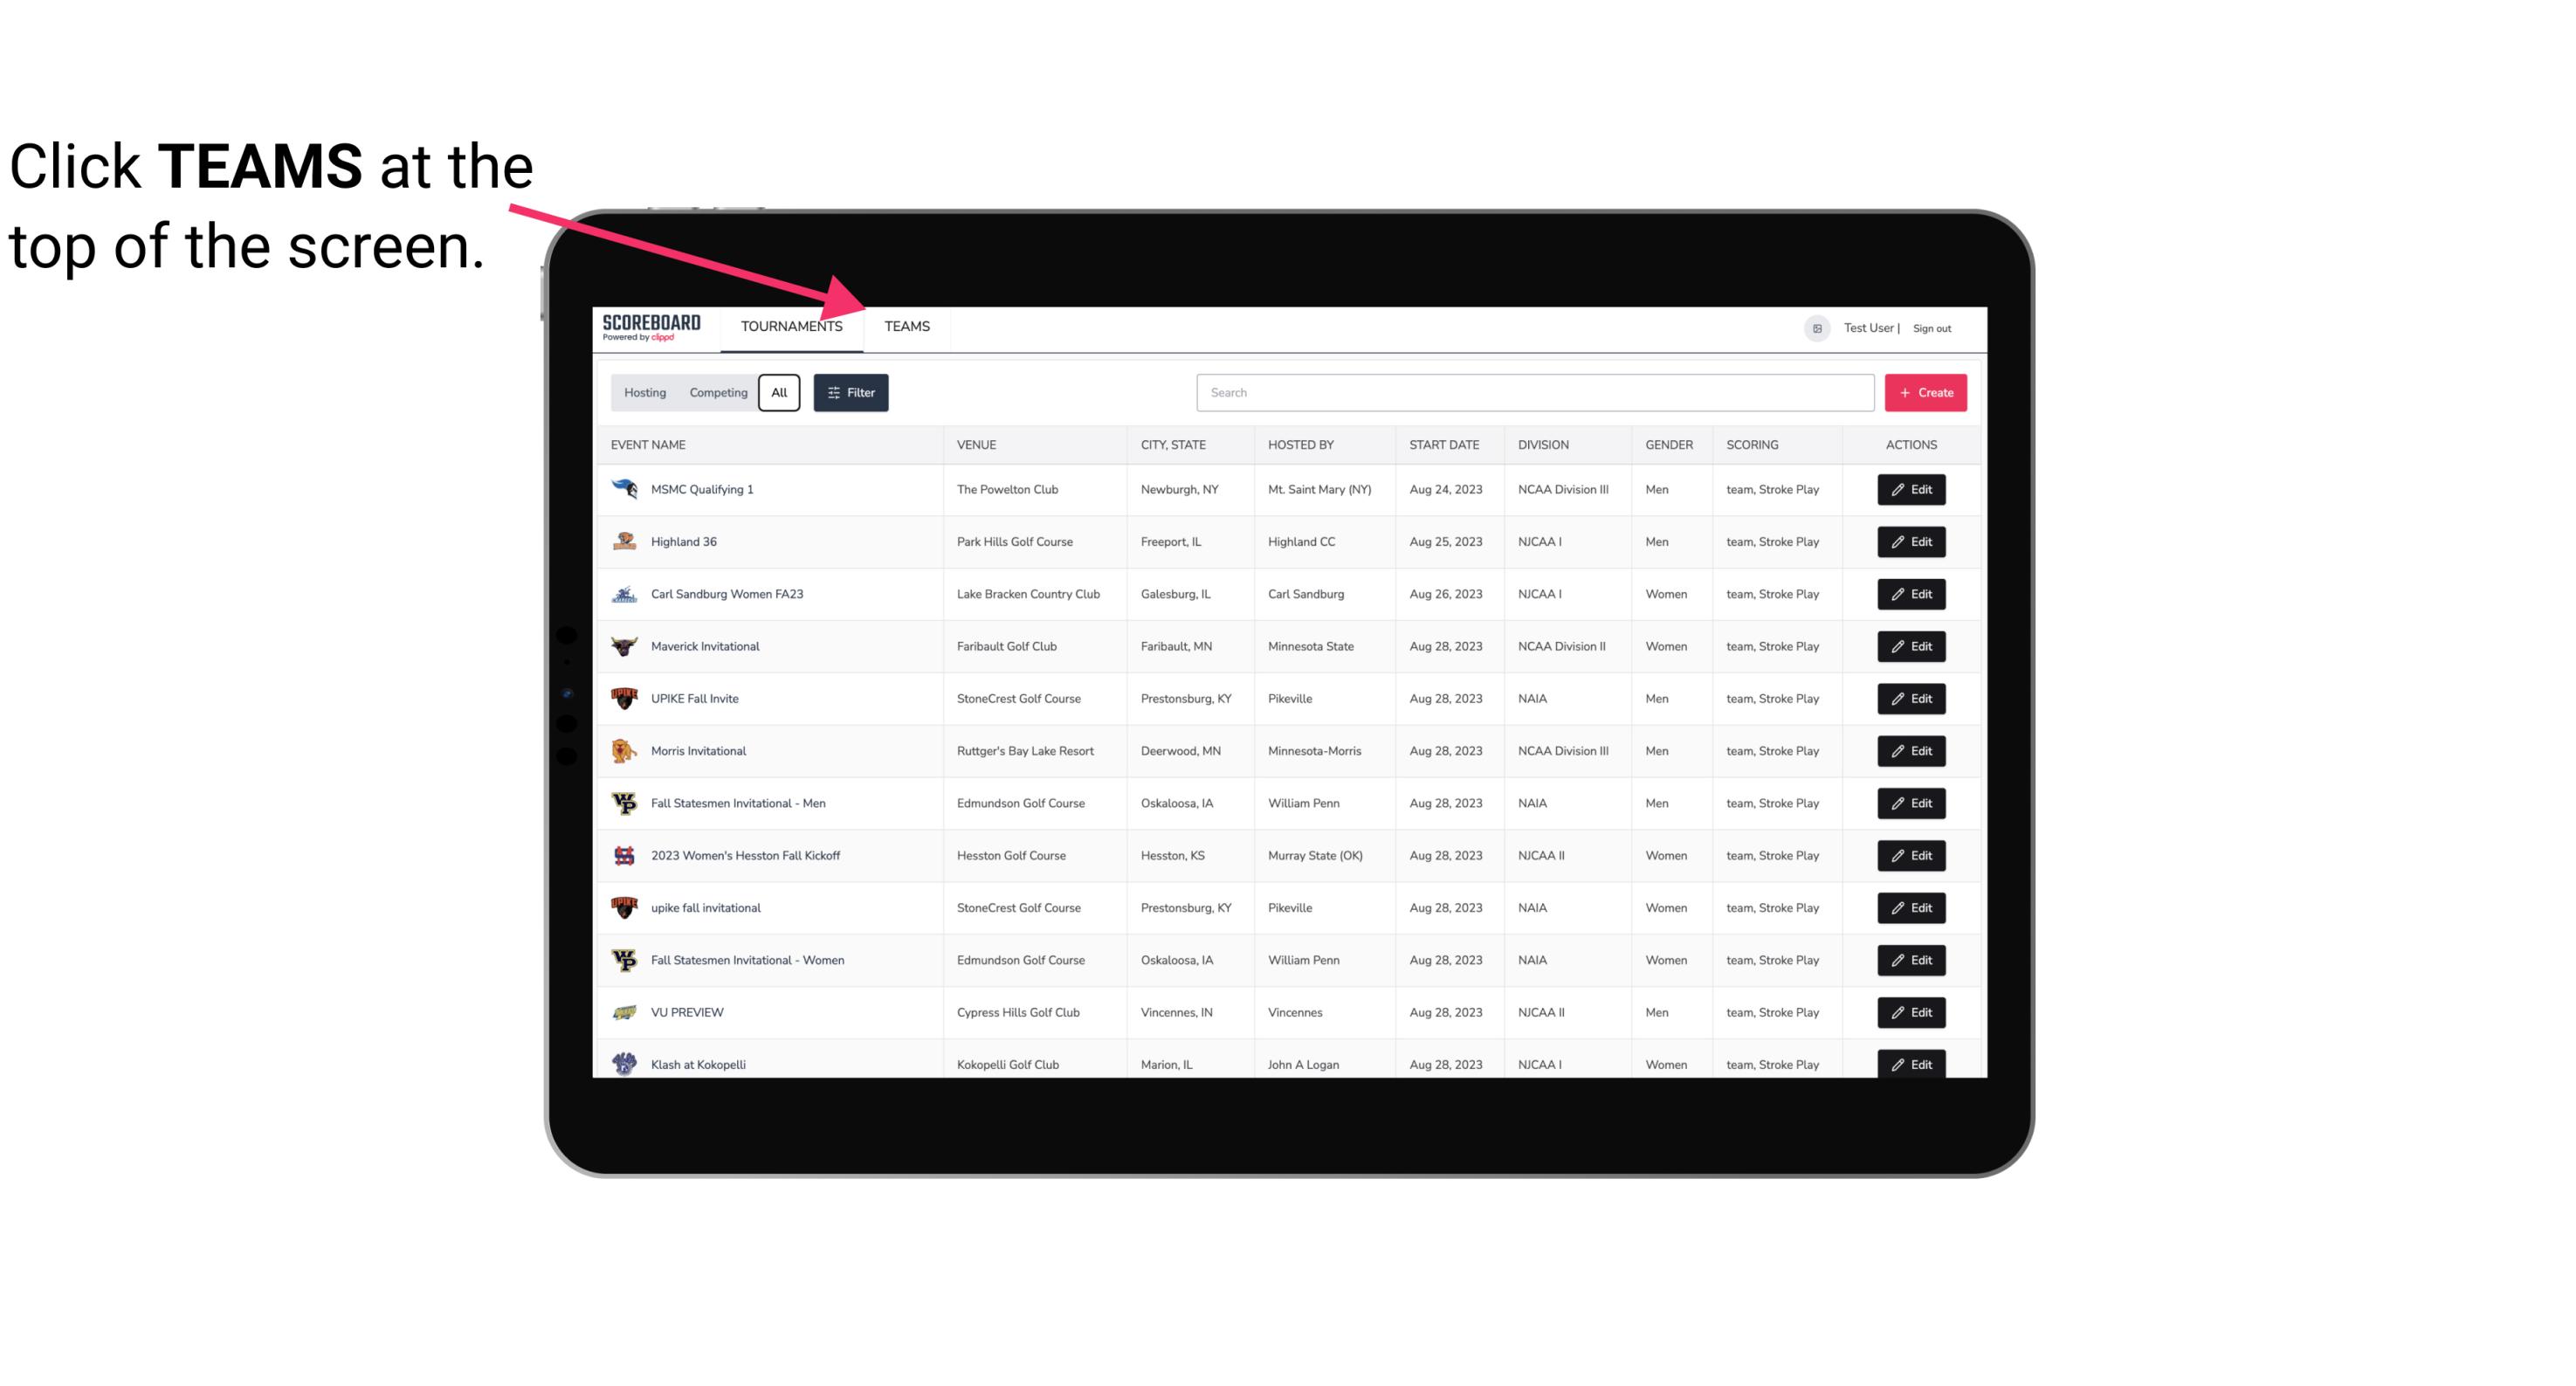
Task: Click the Edit icon for Klash at Kokopelli
Action: (1912, 1064)
